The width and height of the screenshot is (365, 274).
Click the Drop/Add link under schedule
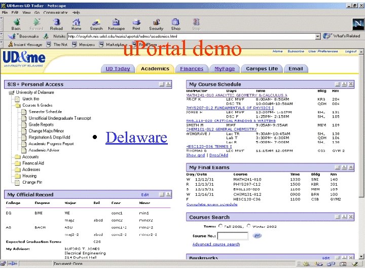click(x=218, y=155)
